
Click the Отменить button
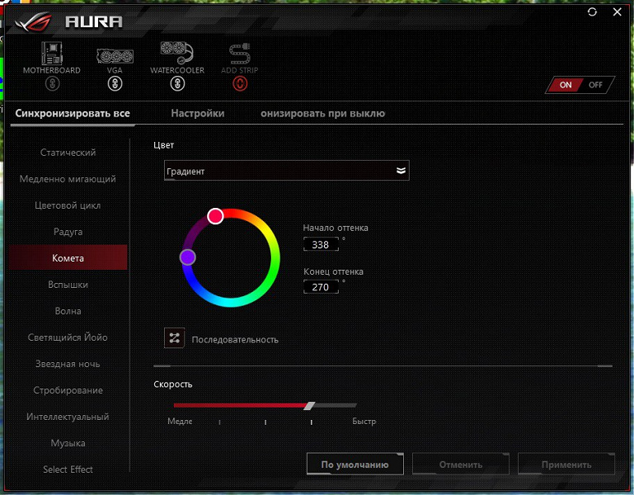pyautogui.click(x=461, y=464)
